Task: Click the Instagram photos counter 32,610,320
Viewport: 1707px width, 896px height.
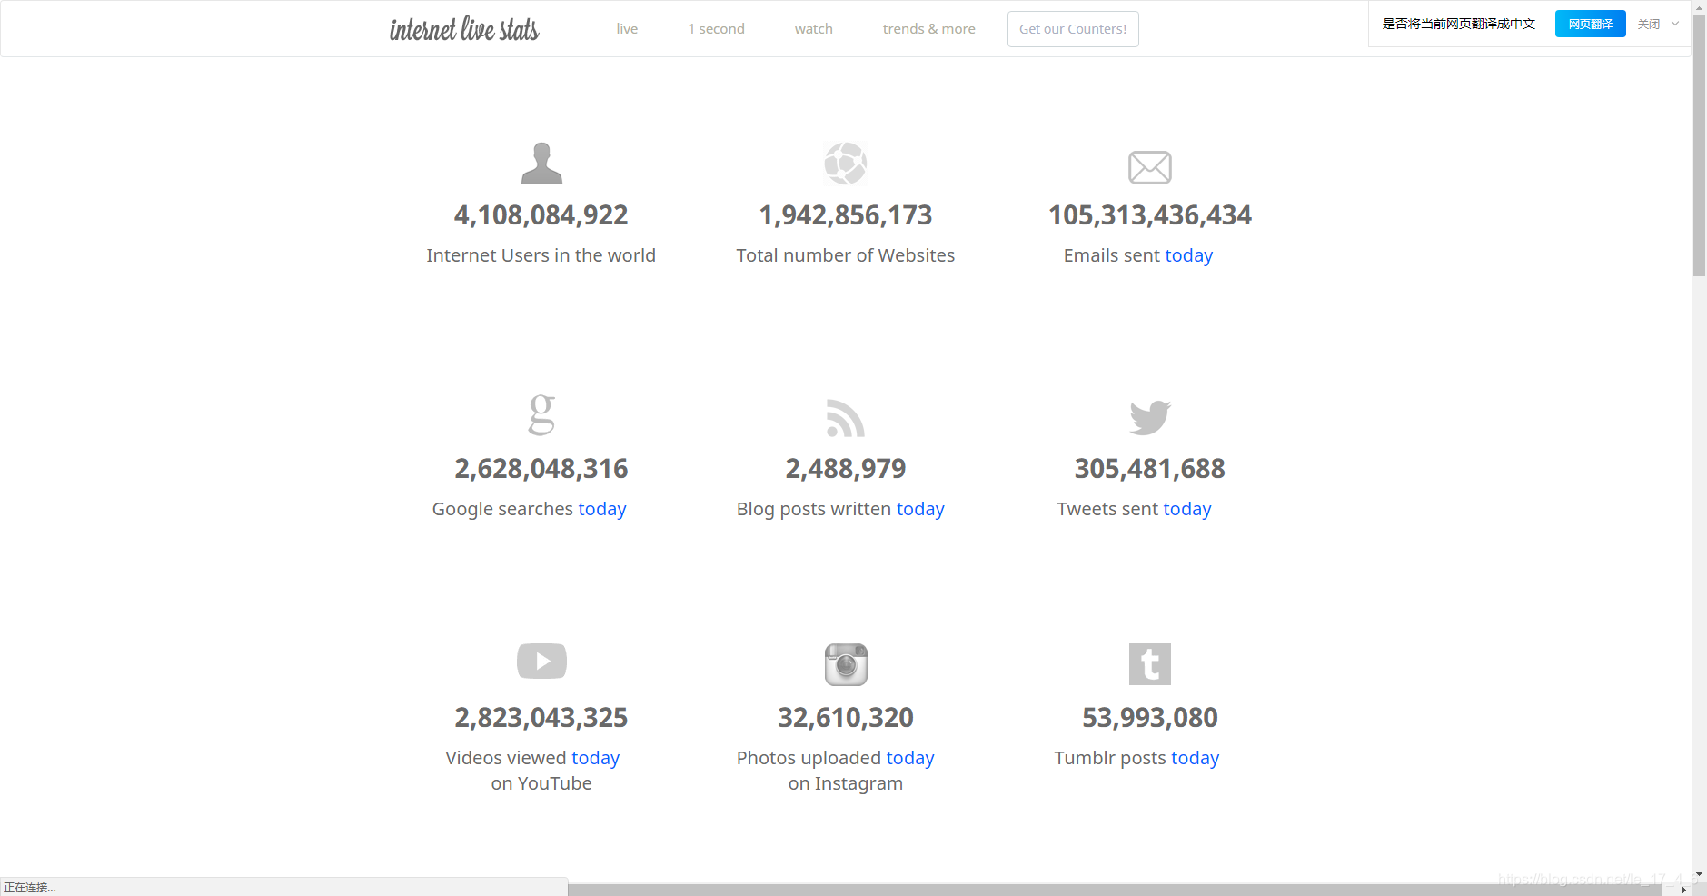Action: (846, 718)
